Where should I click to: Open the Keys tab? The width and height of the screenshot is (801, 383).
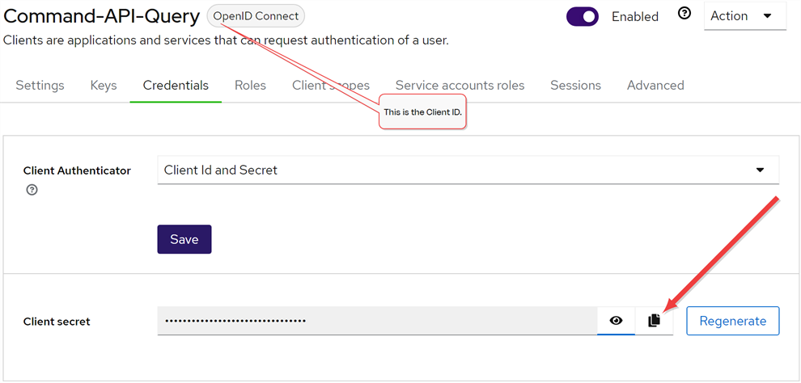point(104,85)
